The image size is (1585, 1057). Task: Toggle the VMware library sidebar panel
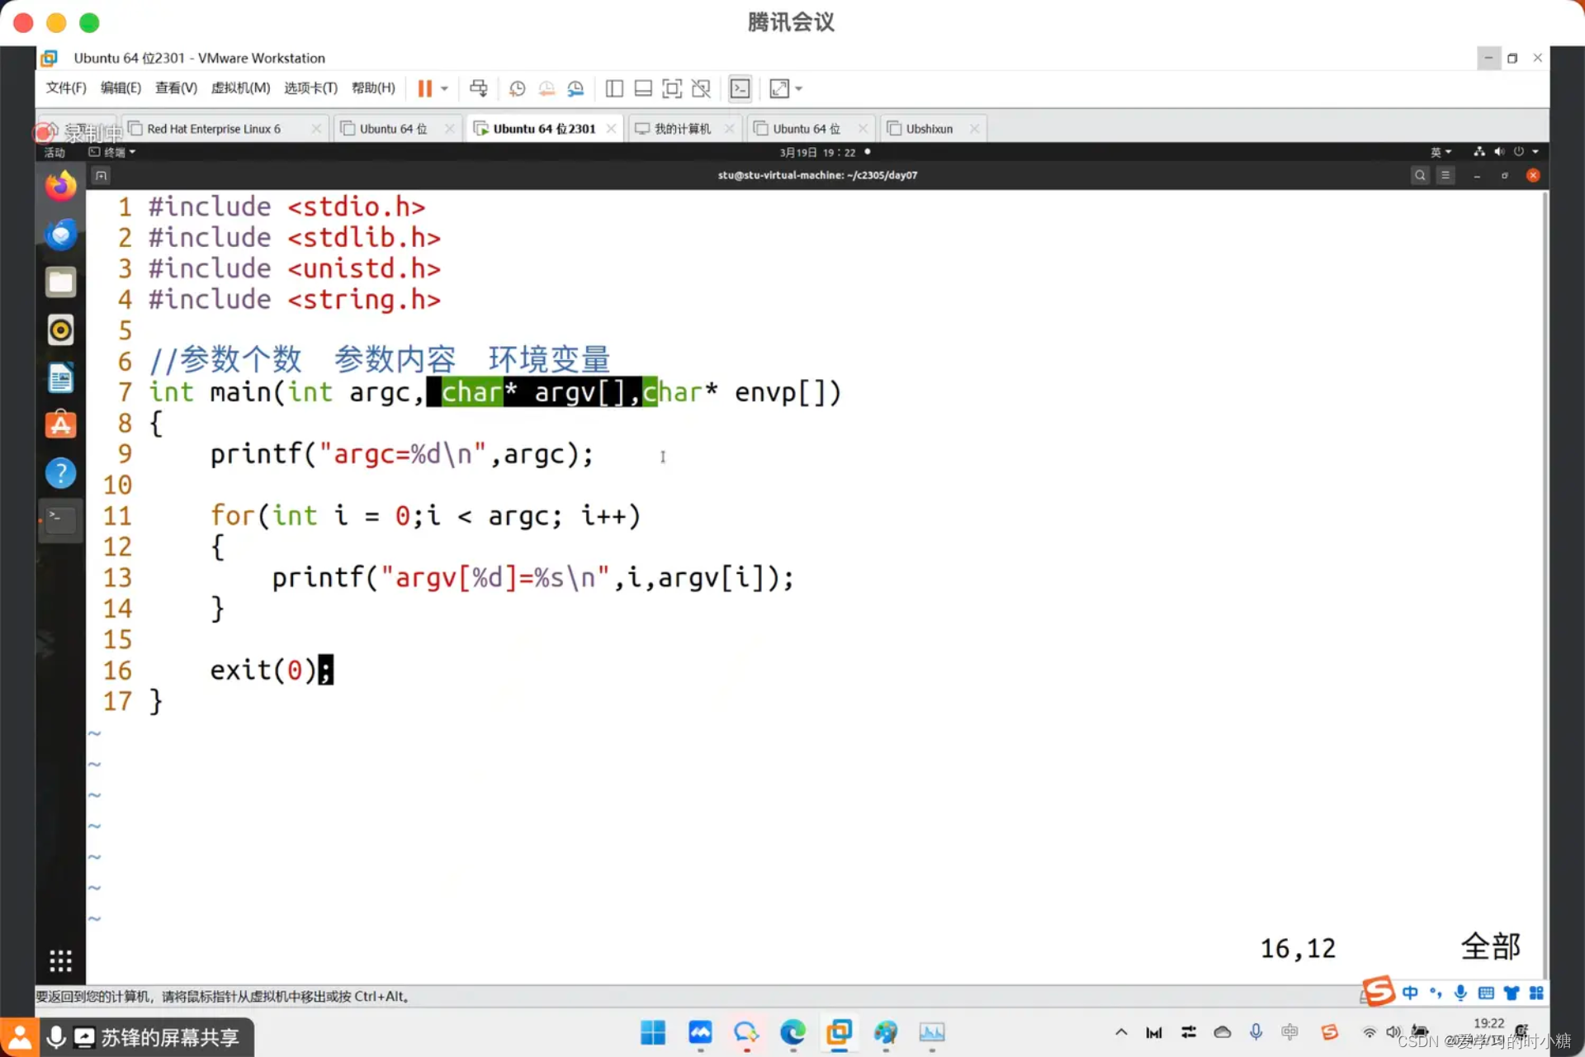[614, 88]
